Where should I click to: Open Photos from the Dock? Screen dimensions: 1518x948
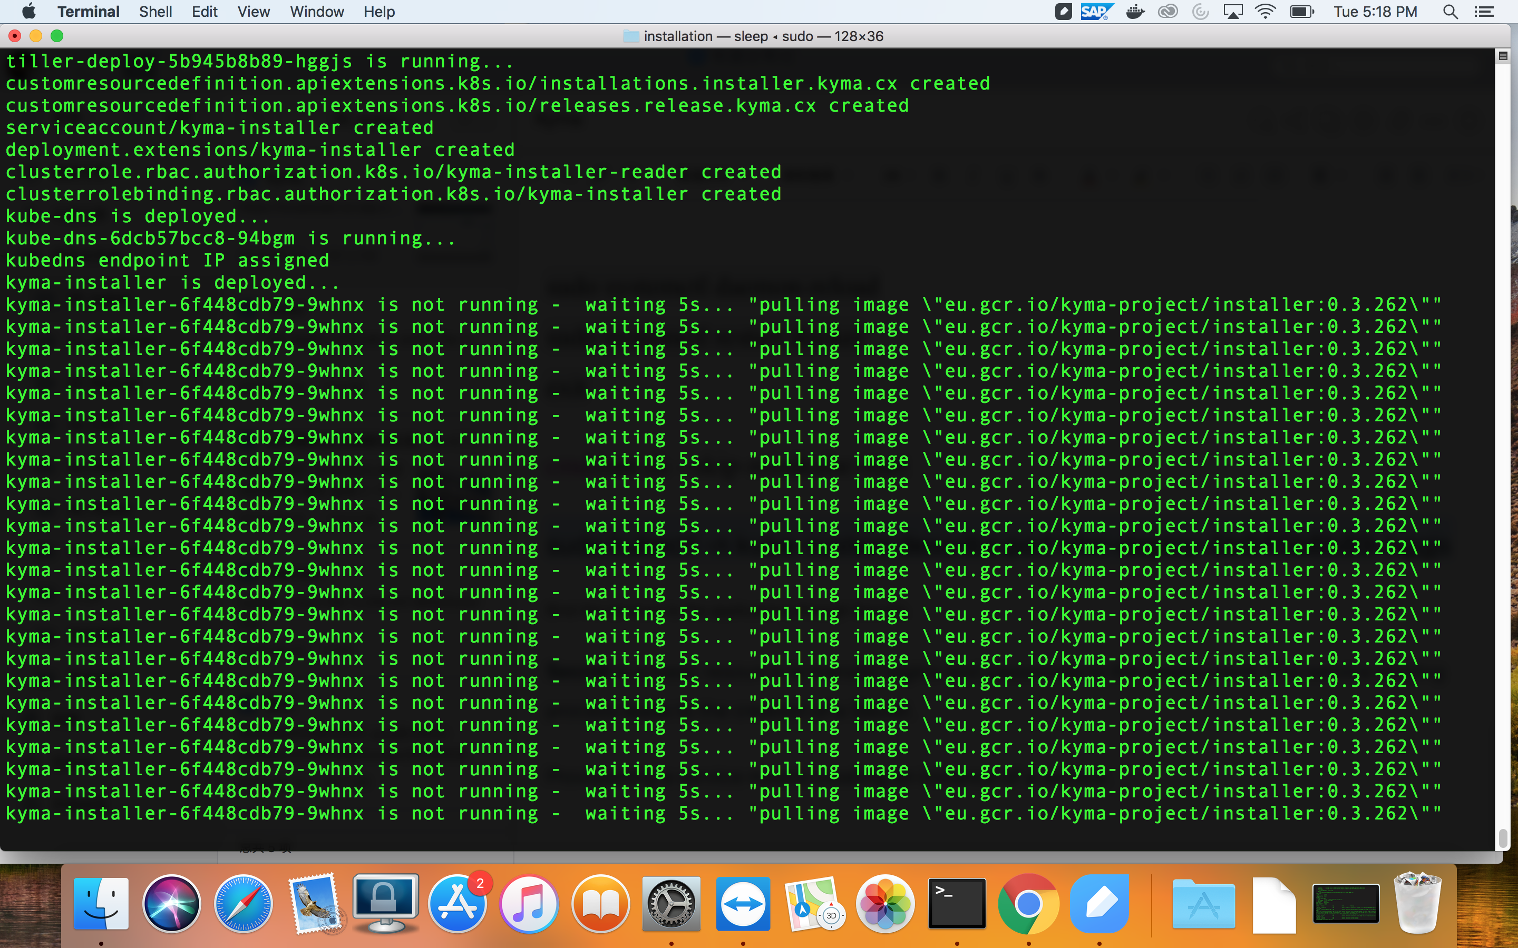(885, 903)
